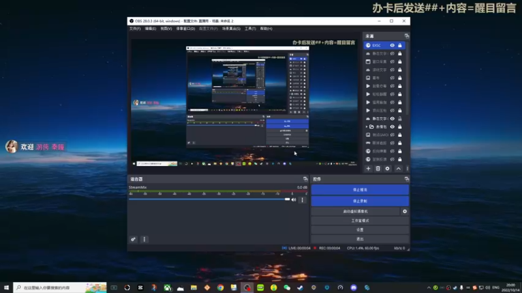
Task: Click the 测试GMOI image source icon
Action: coord(368,135)
